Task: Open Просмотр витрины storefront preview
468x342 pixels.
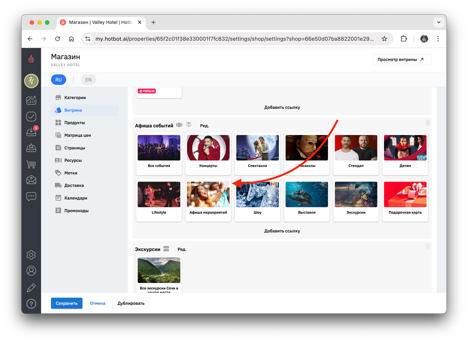Action: [x=402, y=60]
